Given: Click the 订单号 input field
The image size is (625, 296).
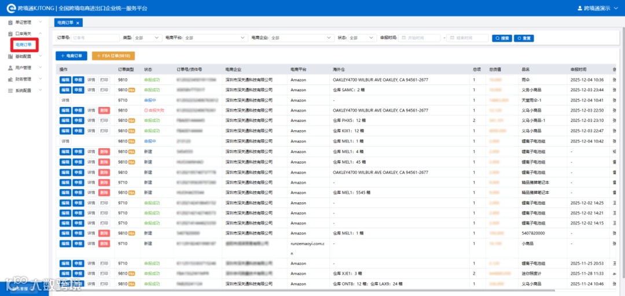Looking at the screenshot, I should pos(95,38).
